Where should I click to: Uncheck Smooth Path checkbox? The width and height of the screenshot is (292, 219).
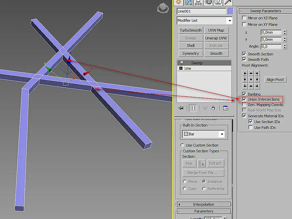click(244, 60)
